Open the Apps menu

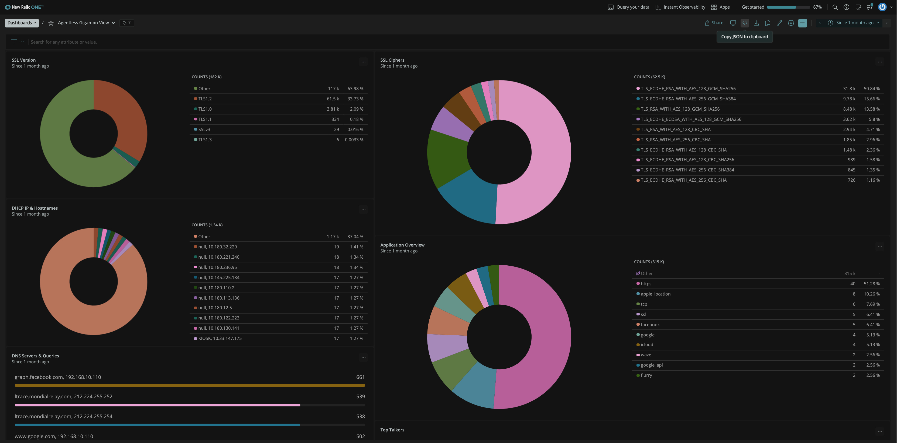[720, 7]
